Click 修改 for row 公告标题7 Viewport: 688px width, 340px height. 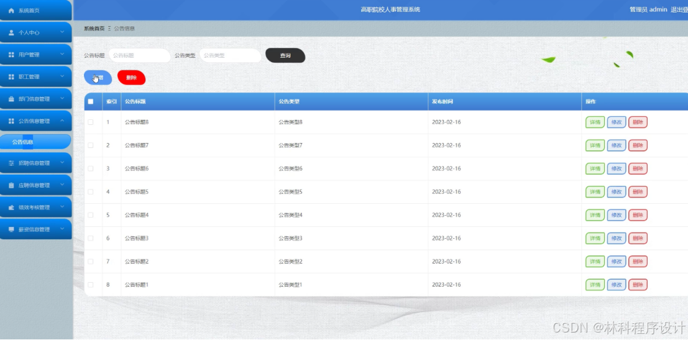tap(617, 145)
